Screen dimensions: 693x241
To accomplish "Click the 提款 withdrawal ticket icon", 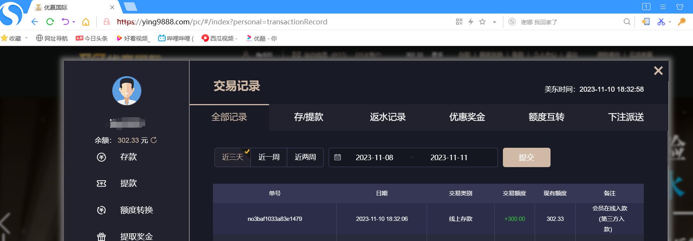I will (101, 183).
